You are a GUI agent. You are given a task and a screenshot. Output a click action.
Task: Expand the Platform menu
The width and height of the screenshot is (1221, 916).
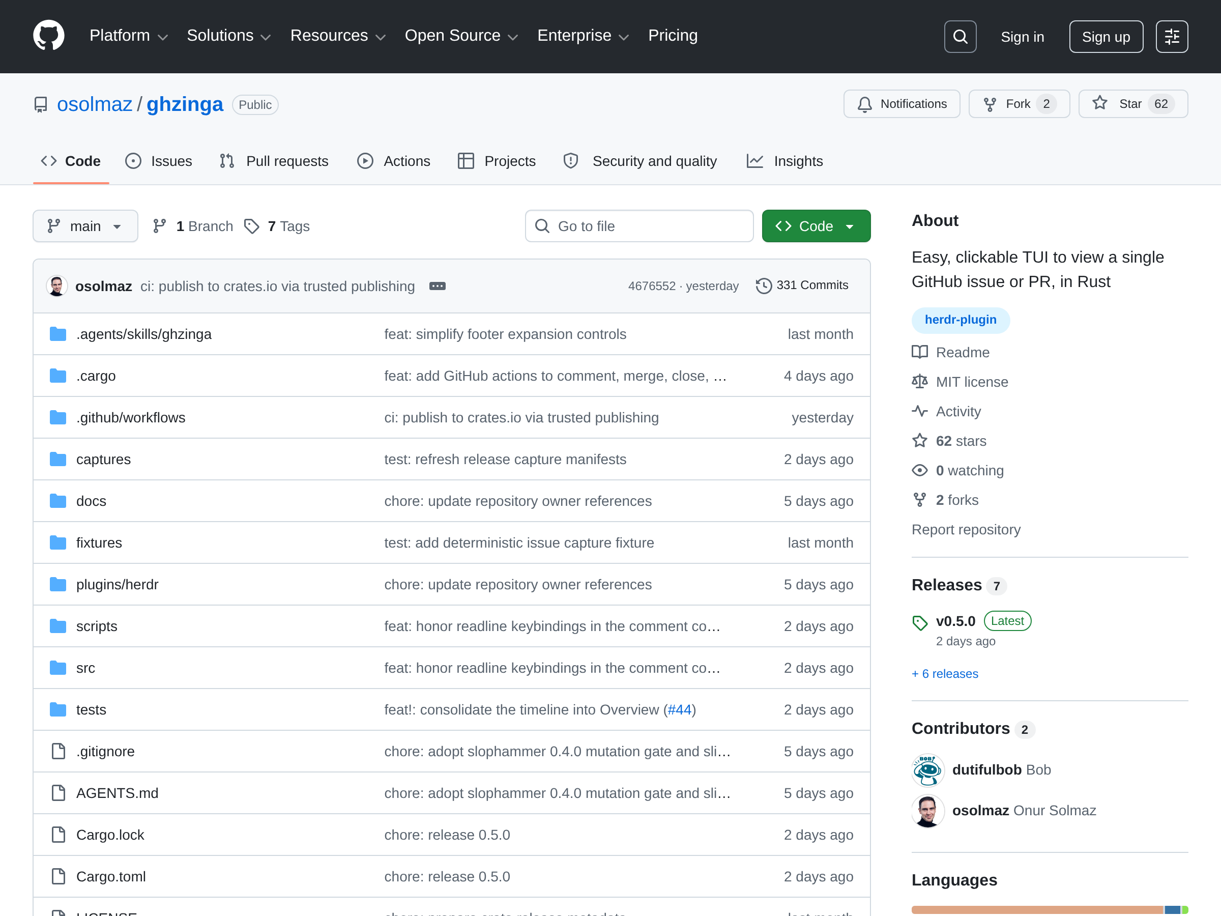tap(128, 36)
